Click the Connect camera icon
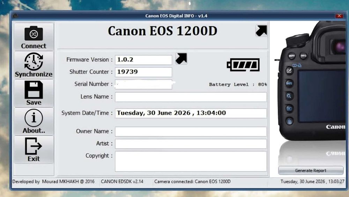 pos(34,37)
